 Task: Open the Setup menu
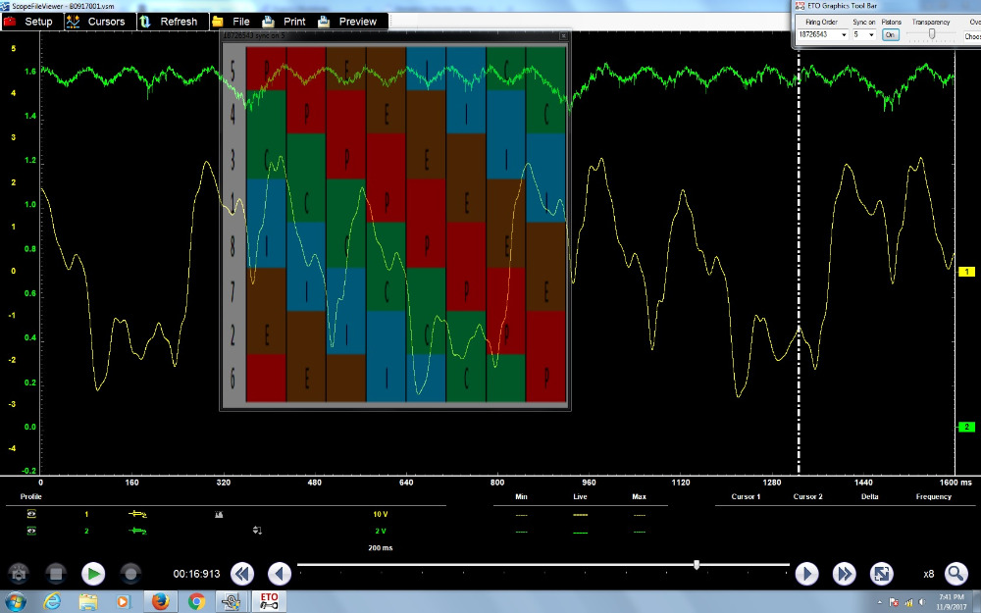[30, 22]
